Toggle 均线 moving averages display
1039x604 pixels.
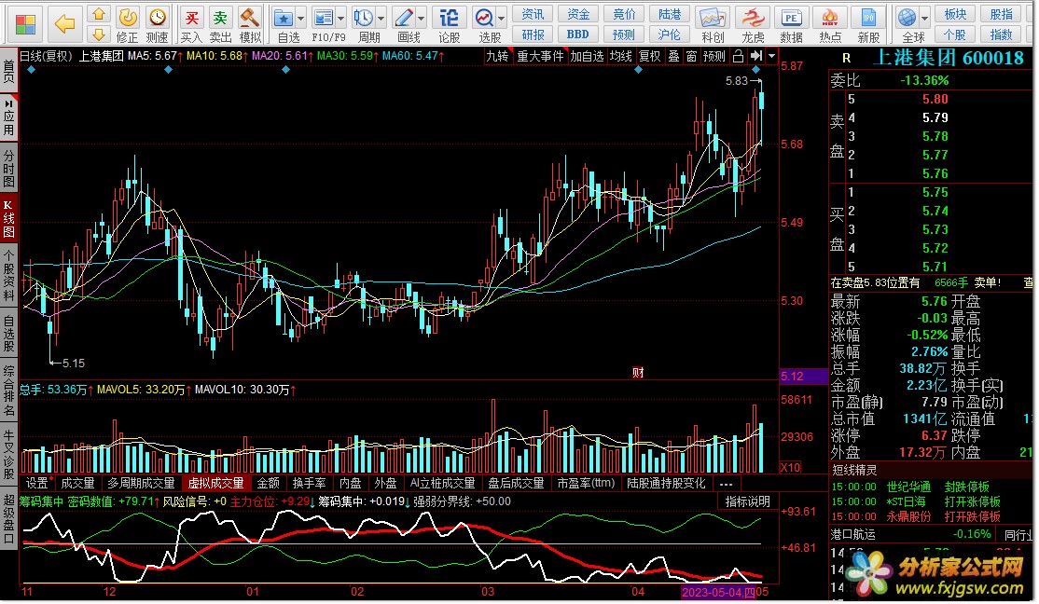click(621, 56)
